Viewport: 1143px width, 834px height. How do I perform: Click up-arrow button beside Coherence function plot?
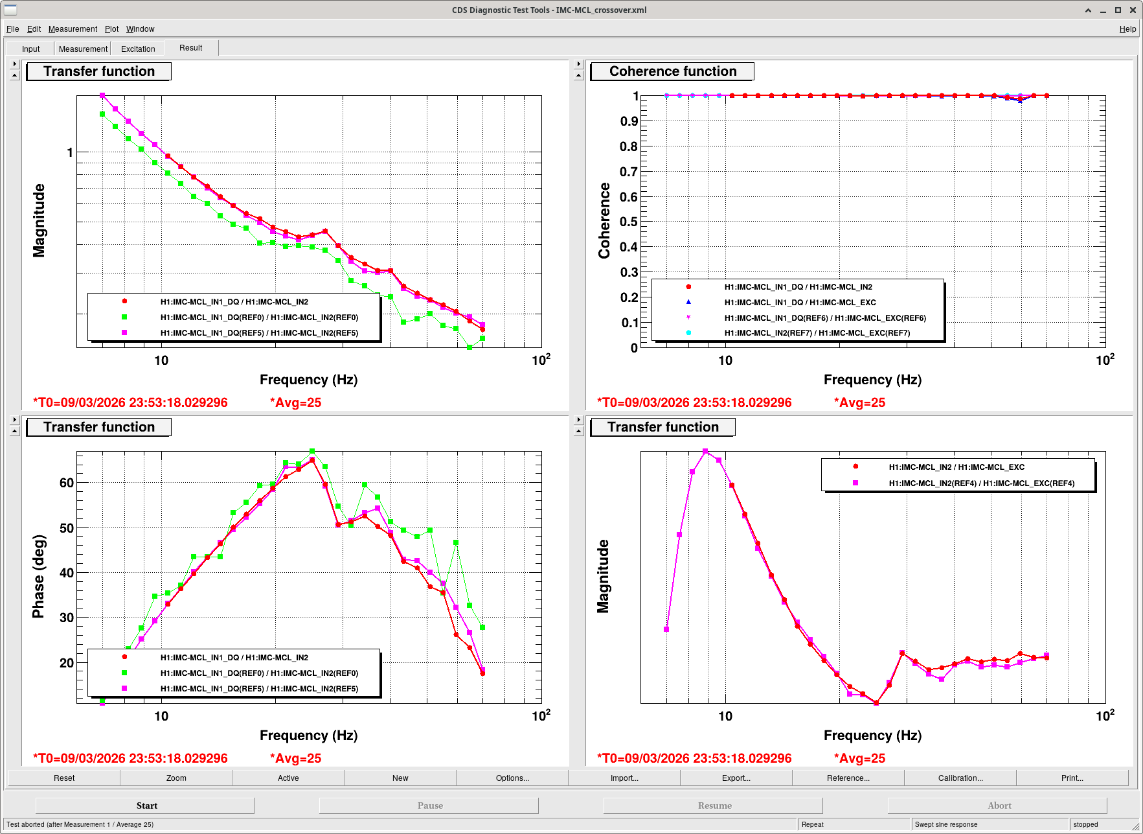[x=579, y=75]
